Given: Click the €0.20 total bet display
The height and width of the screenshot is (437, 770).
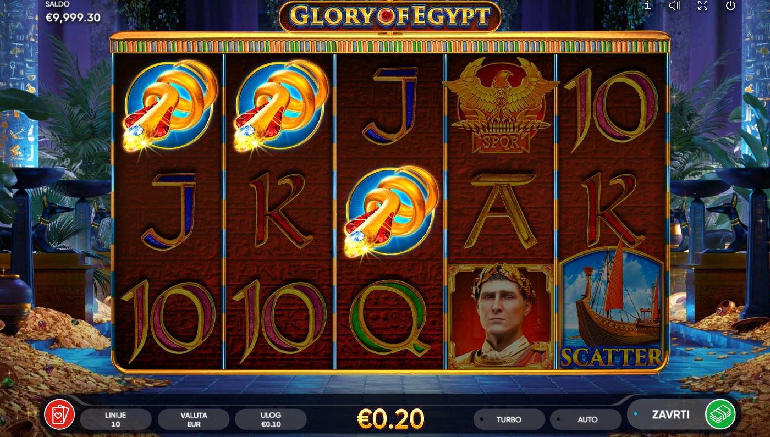Looking at the screenshot, I should click(x=390, y=419).
